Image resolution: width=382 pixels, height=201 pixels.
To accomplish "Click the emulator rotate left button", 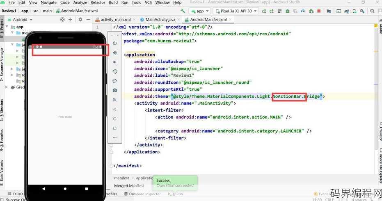I will [115, 71].
